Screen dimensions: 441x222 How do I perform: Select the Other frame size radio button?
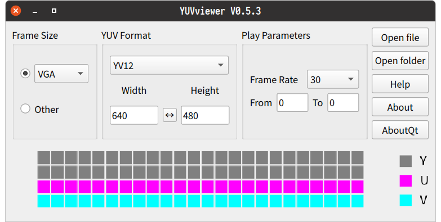tap(25, 108)
